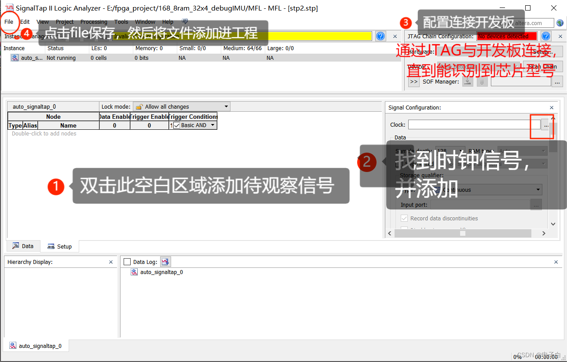This screenshot has width=567, height=362.
Task: Click the SOF Manager attach file icon
Action: (x=482, y=81)
